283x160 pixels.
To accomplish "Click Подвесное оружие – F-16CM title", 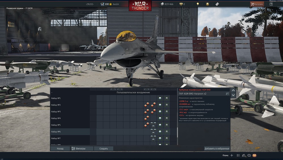I will [x=19, y=8].
